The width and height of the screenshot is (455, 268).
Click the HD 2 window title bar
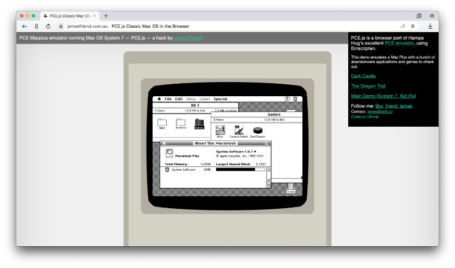pos(195,105)
